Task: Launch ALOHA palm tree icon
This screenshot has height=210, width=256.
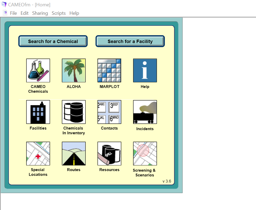Action: [x=74, y=70]
